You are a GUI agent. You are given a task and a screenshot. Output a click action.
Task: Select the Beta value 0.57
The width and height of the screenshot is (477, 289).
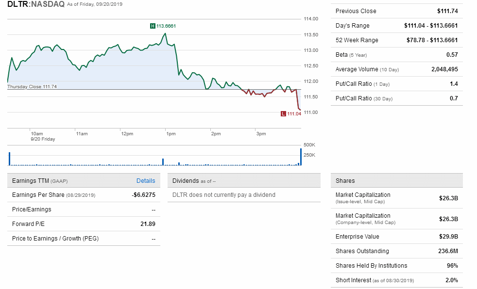(x=452, y=55)
